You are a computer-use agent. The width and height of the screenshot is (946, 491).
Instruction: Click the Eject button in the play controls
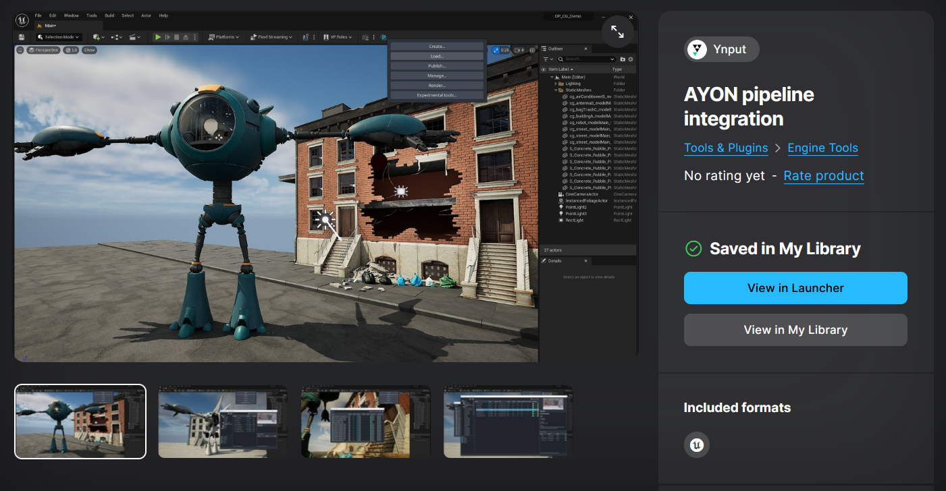186,37
